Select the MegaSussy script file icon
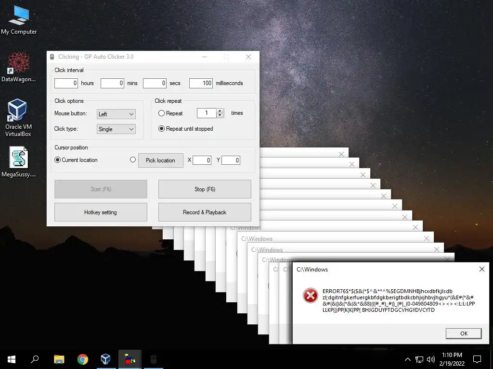This screenshot has width=493, height=369. tap(19, 162)
